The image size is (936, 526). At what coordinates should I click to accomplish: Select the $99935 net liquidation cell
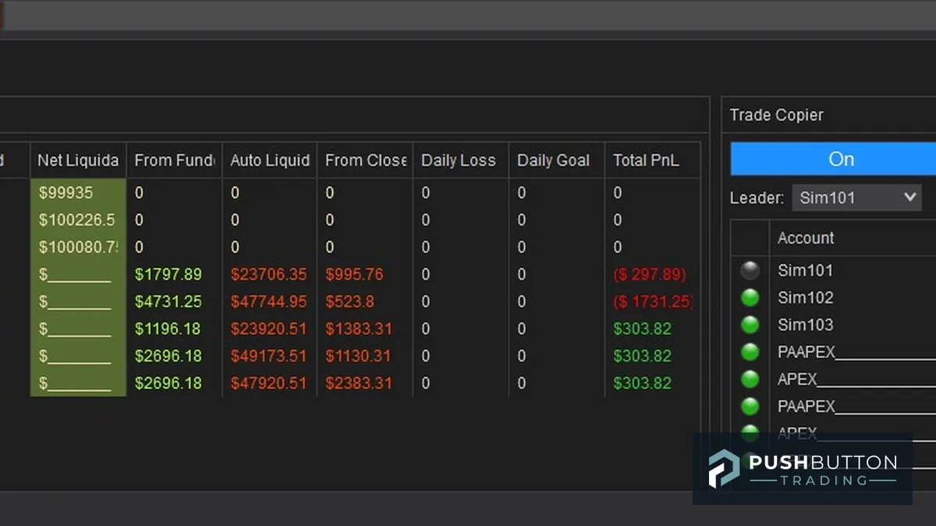coord(78,192)
